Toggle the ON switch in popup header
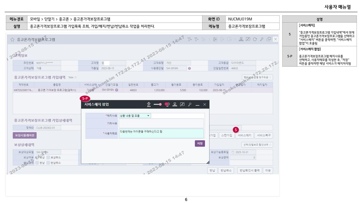The height and width of the screenshot is (203, 362). (x=167, y=104)
